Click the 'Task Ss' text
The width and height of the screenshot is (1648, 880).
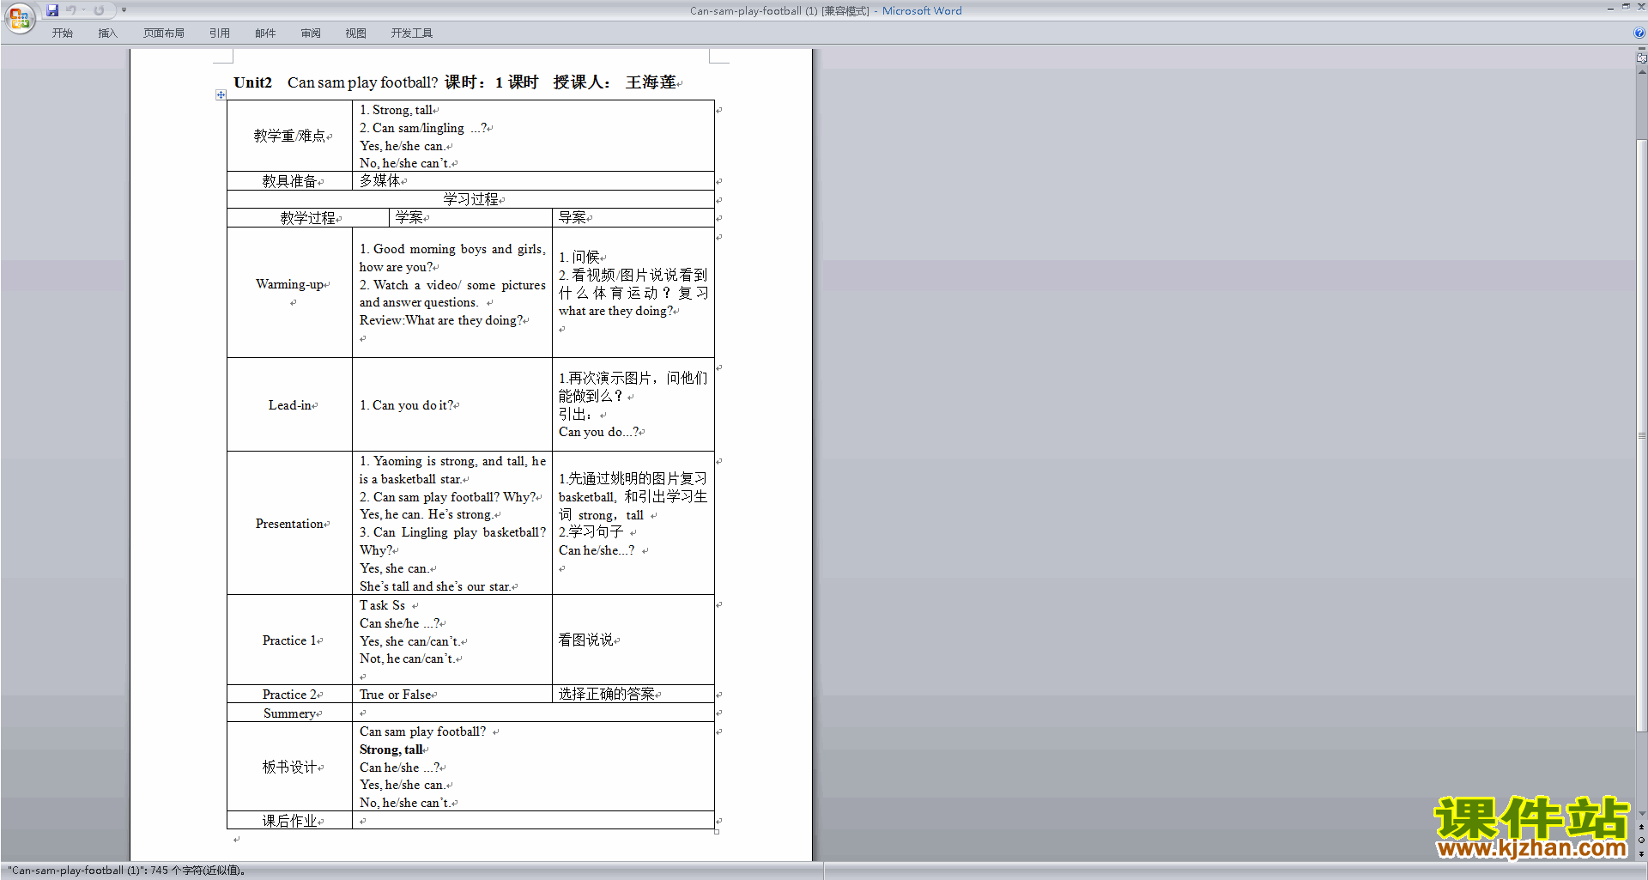[382, 605]
